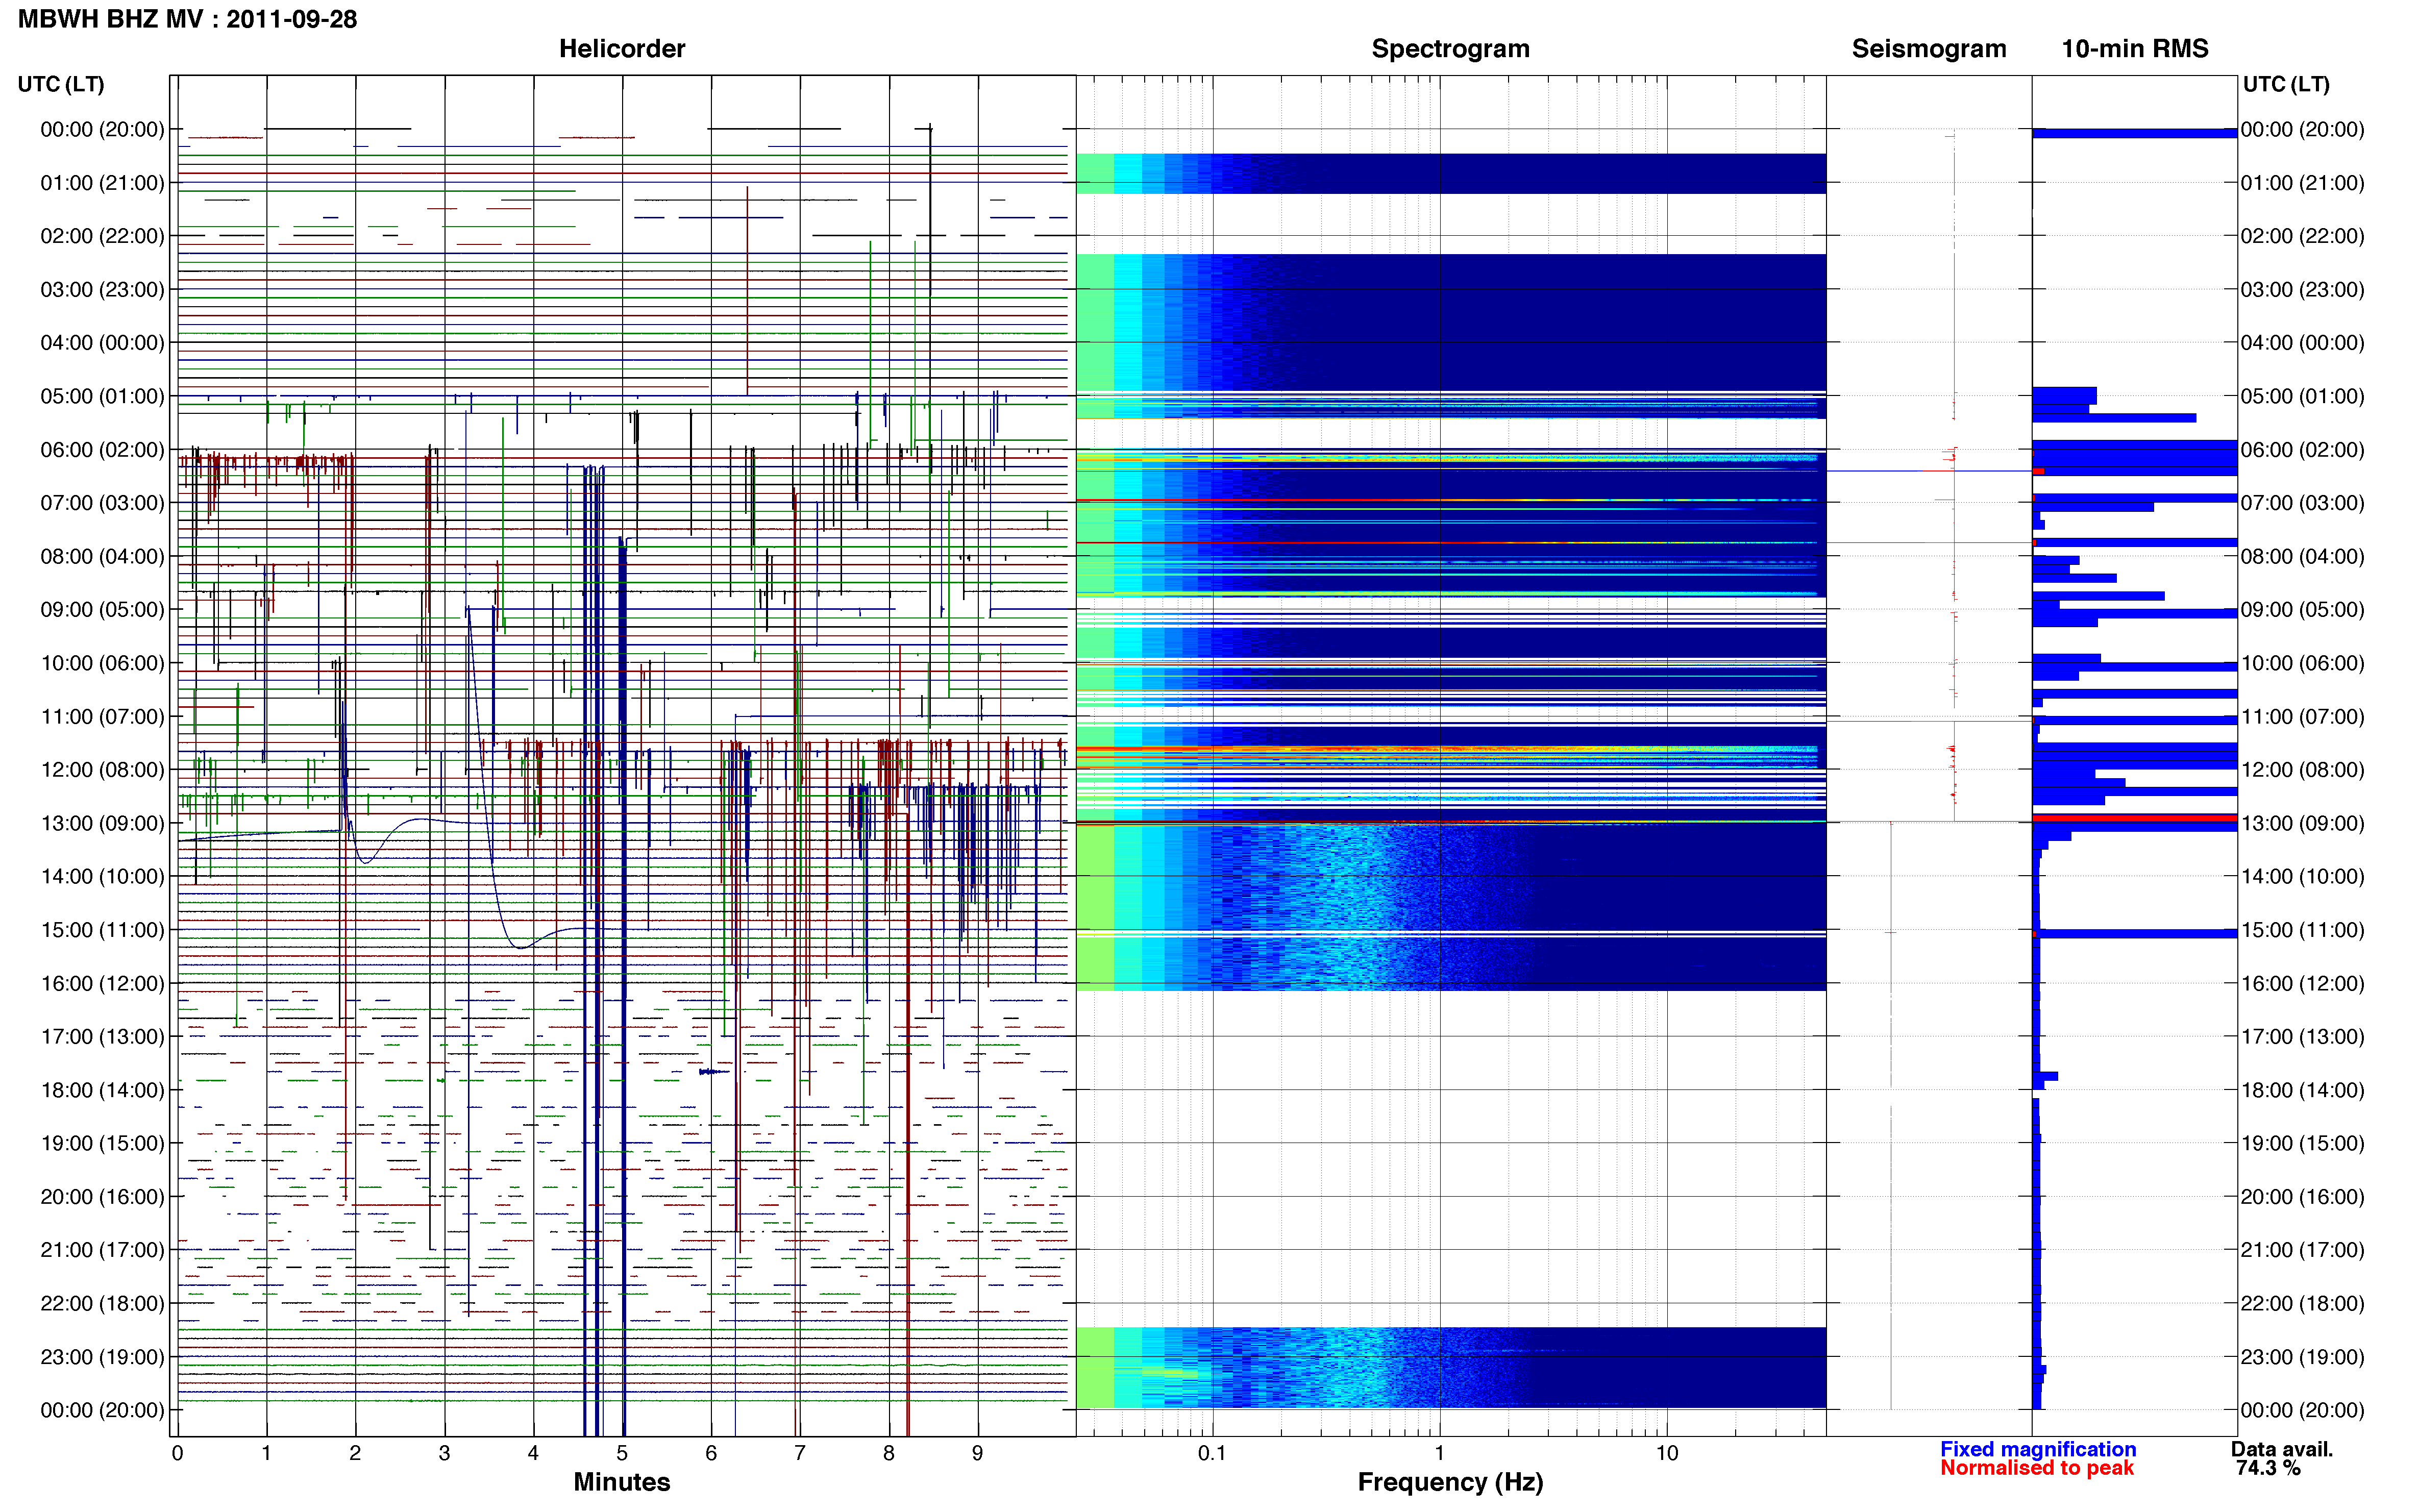Click the 4 tick on the Minutes axis

[x=533, y=1453]
